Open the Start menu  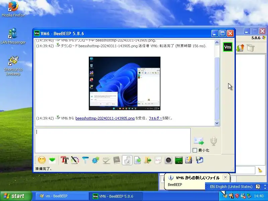pos(16,196)
